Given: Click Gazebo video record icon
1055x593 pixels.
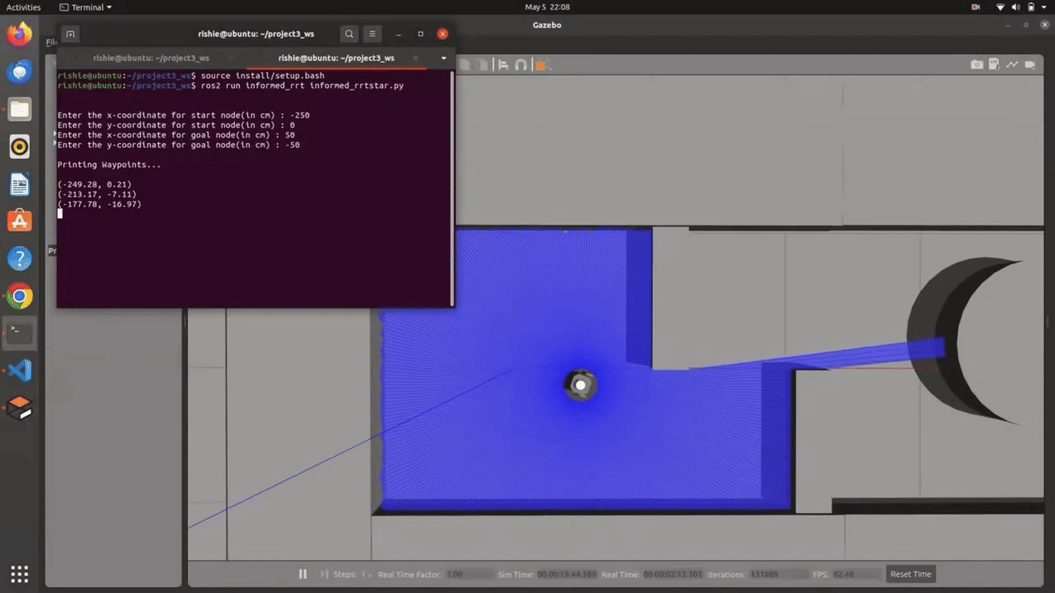Looking at the screenshot, I should [x=1031, y=64].
